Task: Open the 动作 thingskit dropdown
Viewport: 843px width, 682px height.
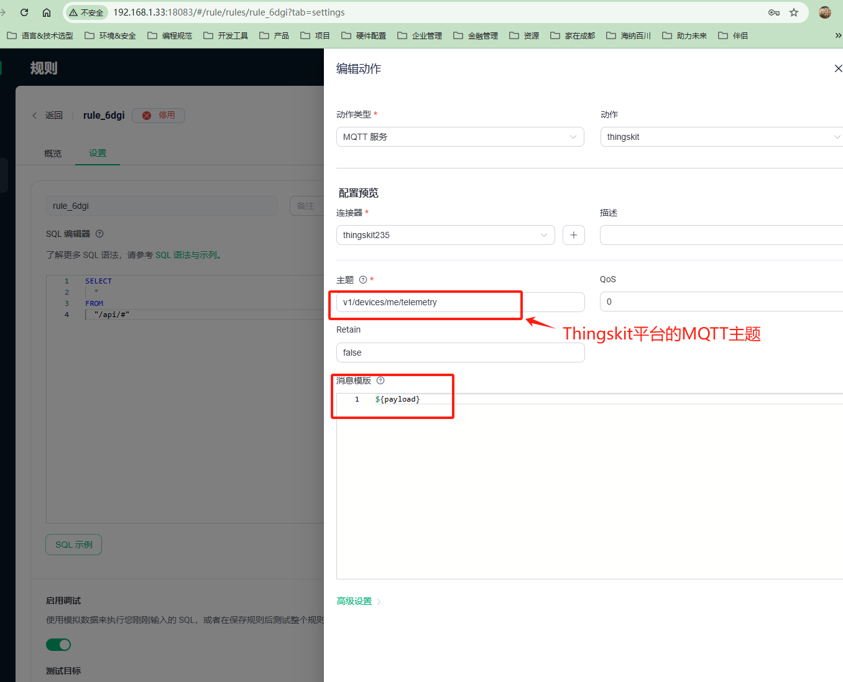Action: [721, 137]
